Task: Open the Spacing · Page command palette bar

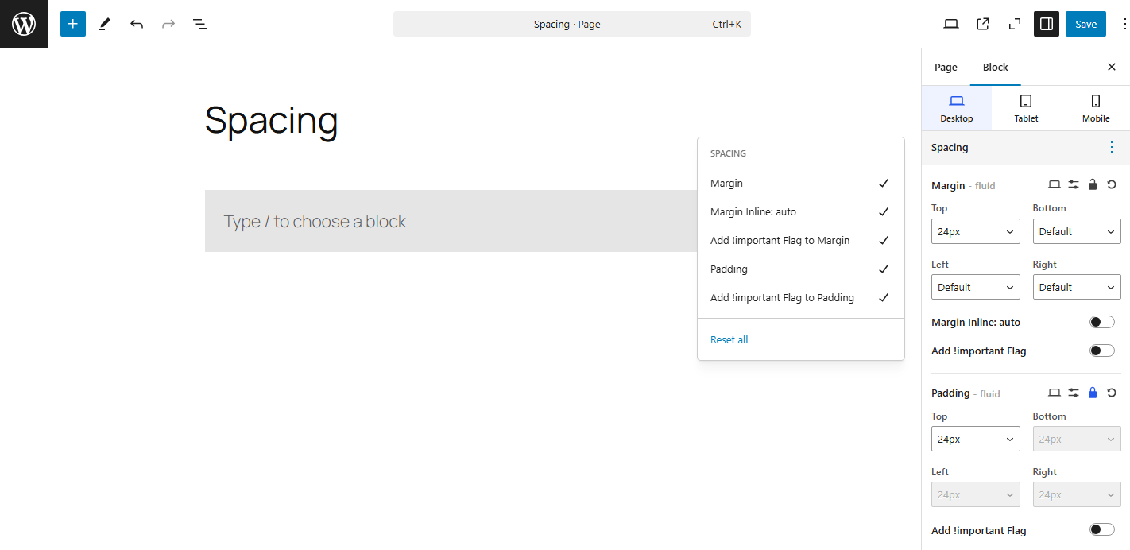Action: point(572,24)
